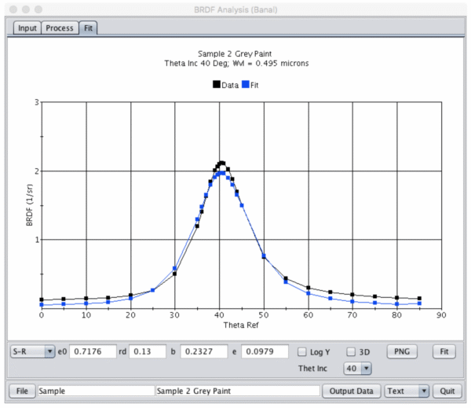Click the e0 value field
471x408 pixels.
point(93,351)
